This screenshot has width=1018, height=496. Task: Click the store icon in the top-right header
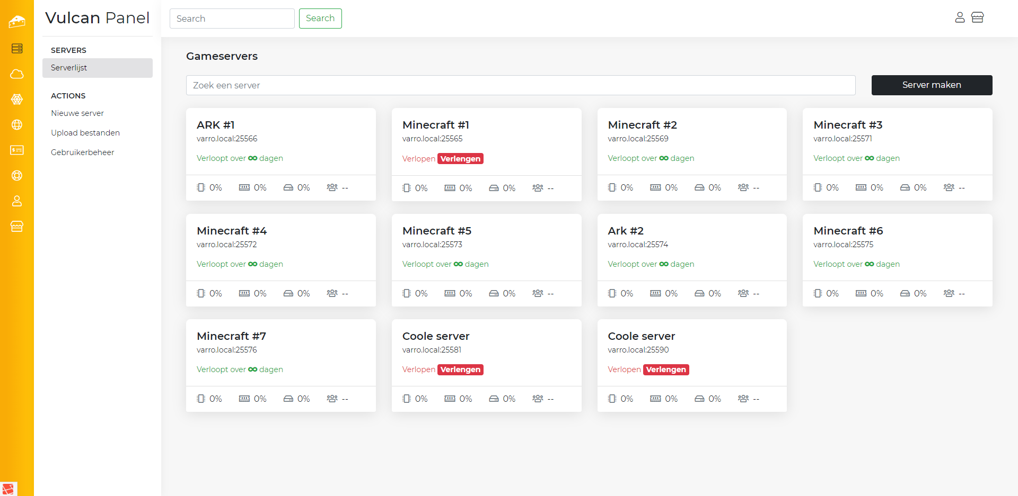[977, 17]
